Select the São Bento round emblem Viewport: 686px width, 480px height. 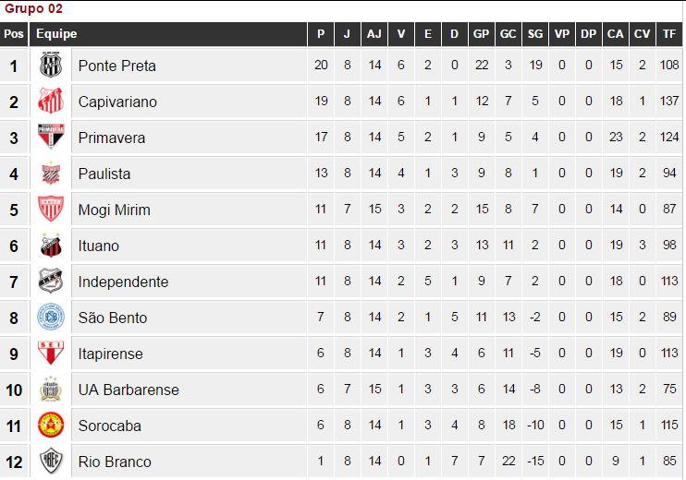[x=51, y=317]
